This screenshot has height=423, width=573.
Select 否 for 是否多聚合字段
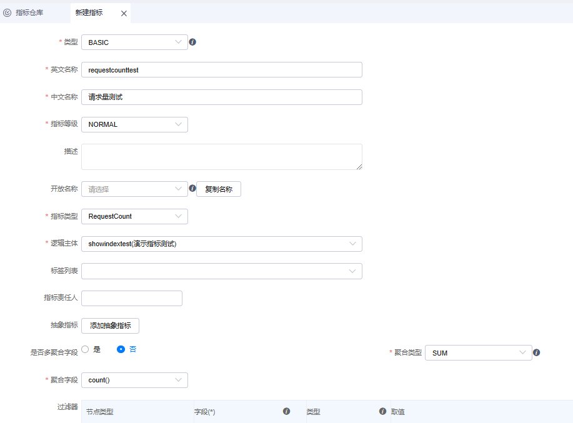click(121, 349)
